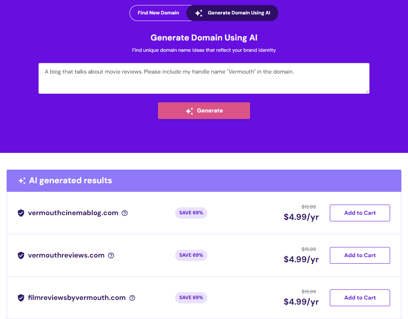This screenshot has height=319, width=408.
Task: Add vermouthcinemablog.com to cart
Action: (x=360, y=213)
